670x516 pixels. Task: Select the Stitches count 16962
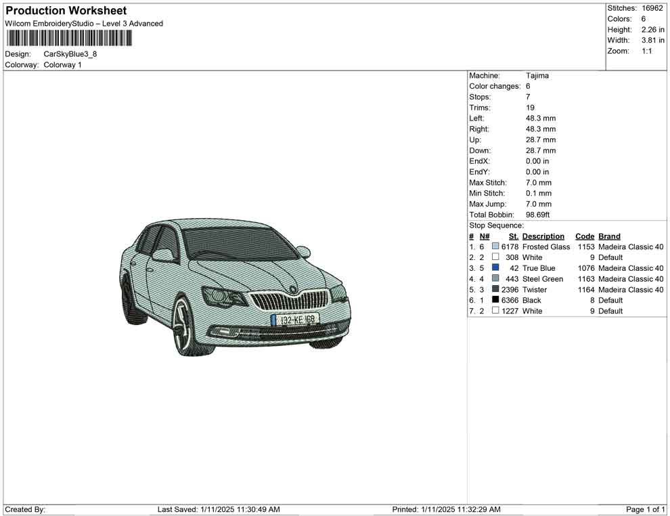click(652, 8)
